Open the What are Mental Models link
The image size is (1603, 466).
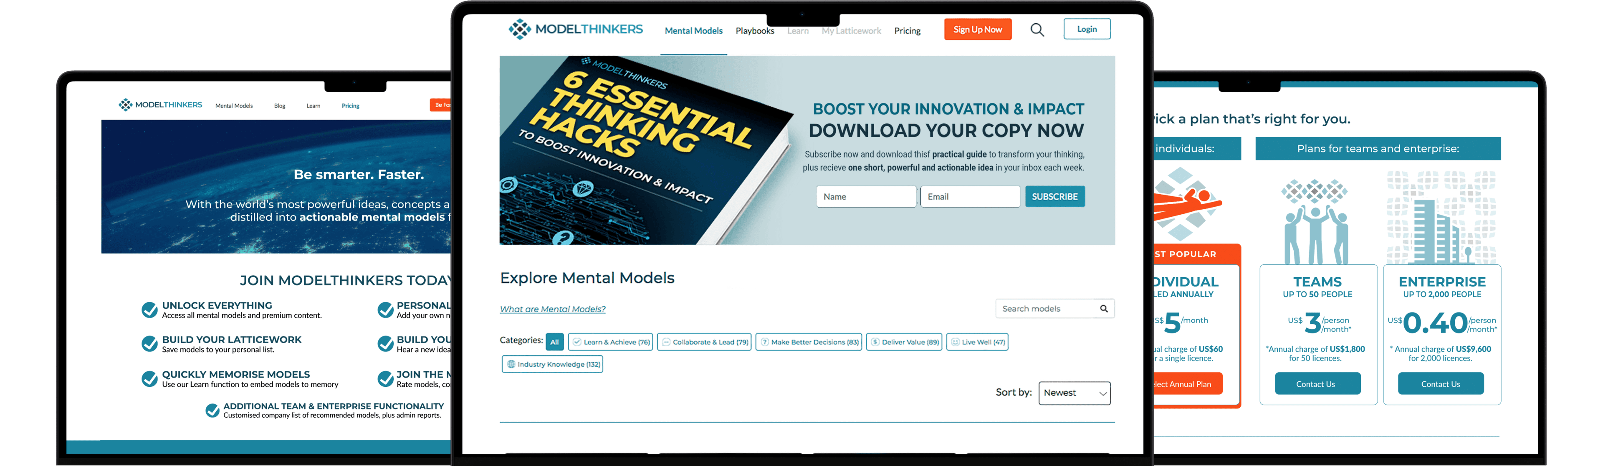pos(553,309)
